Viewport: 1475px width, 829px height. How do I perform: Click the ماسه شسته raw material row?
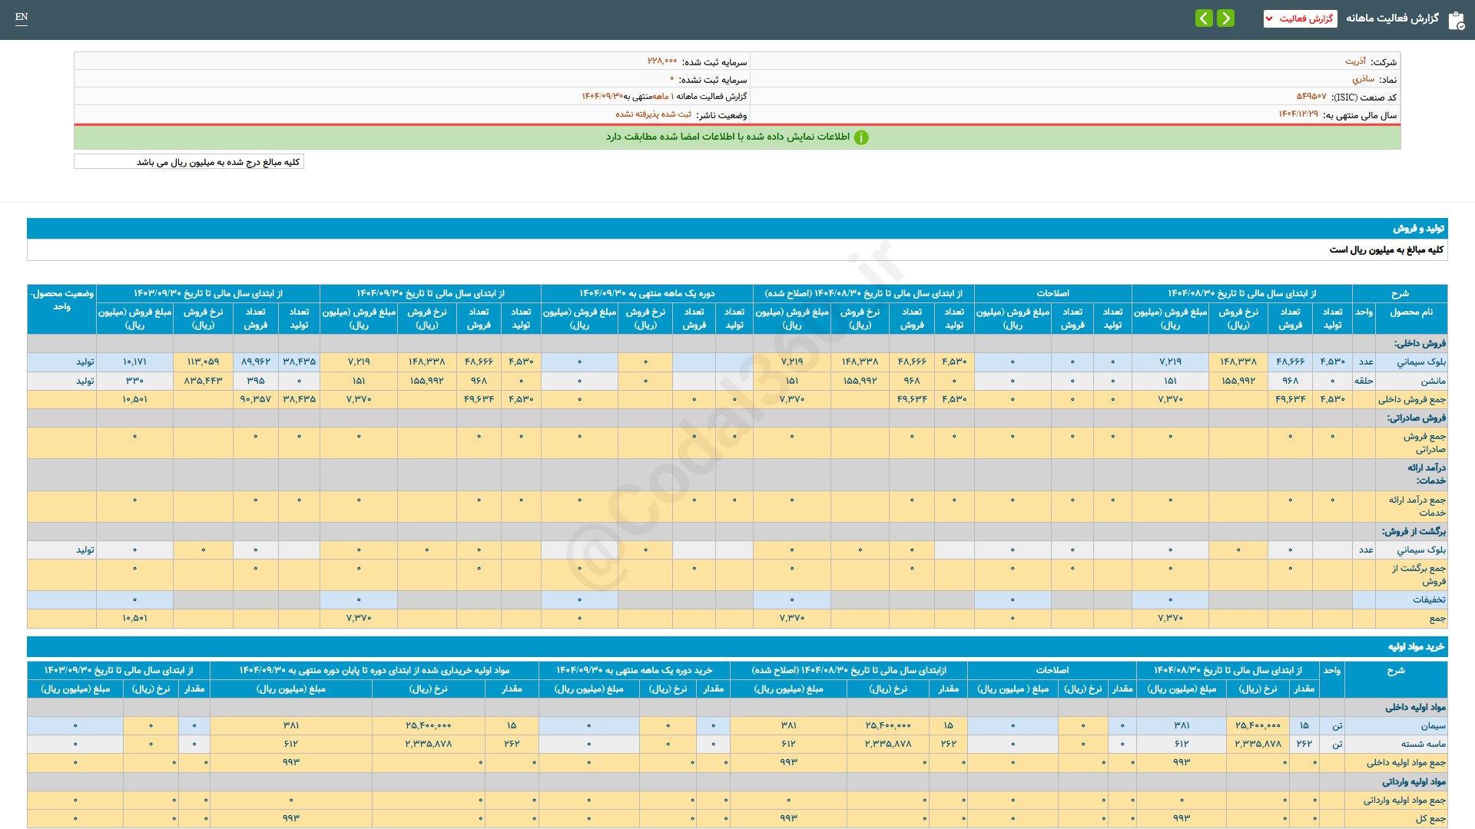pos(1423,744)
